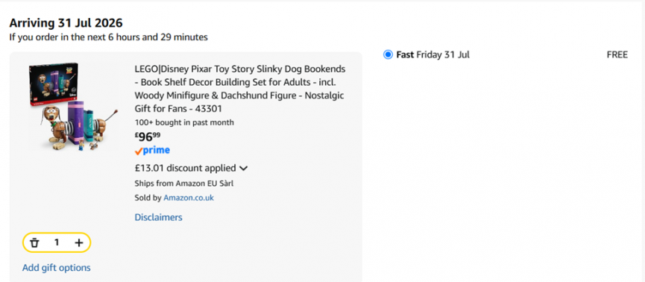Click the 'Sold by' label
Viewport: 645px width, 282px height.
pyautogui.click(x=148, y=198)
